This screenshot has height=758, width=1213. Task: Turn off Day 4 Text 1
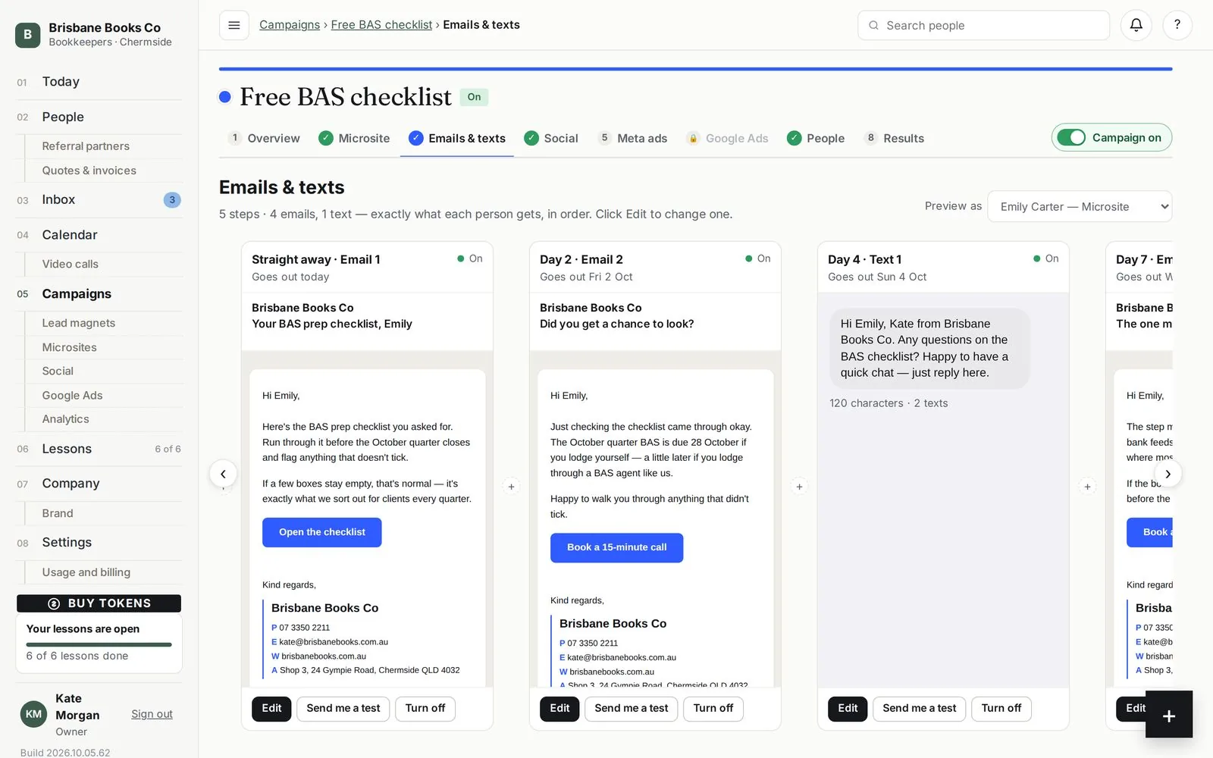(x=1001, y=708)
